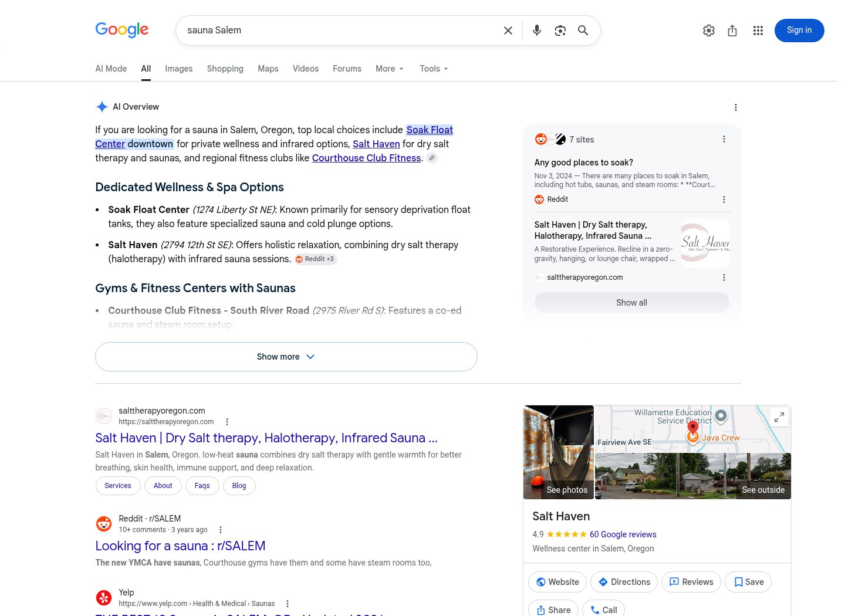This screenshot has height=616, width=845.
Task: Click the Blog sitelink chip
Action: pyautogui.click(x=239, y=486)
